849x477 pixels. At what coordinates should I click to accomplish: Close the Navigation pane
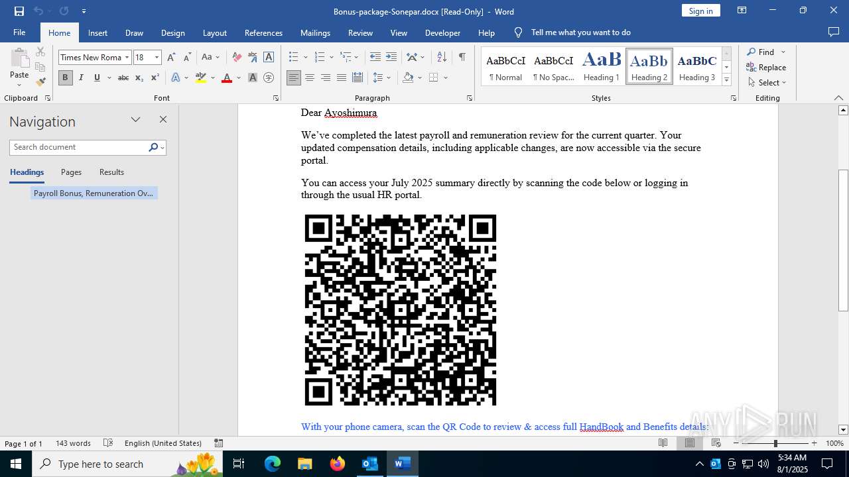coord(163,119)
